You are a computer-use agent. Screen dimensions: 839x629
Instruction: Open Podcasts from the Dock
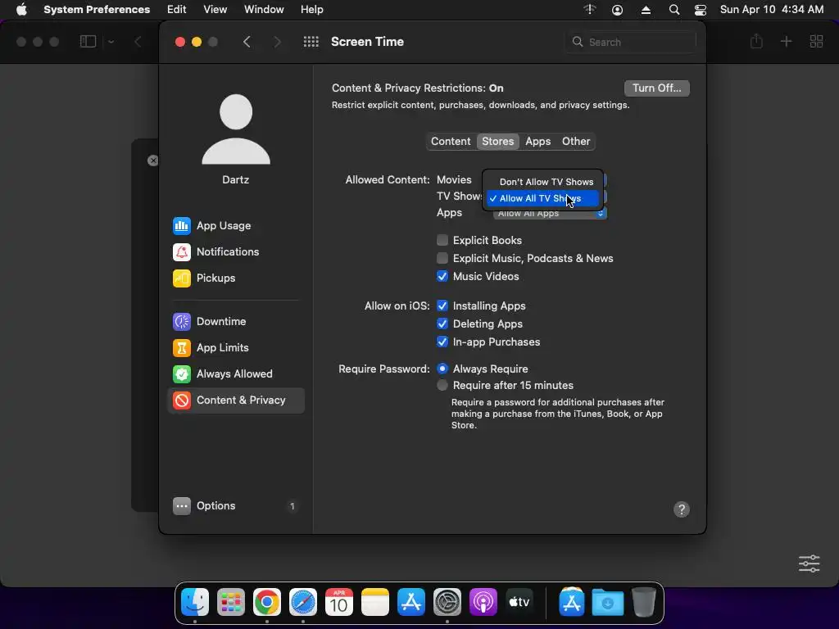[483, 603]
